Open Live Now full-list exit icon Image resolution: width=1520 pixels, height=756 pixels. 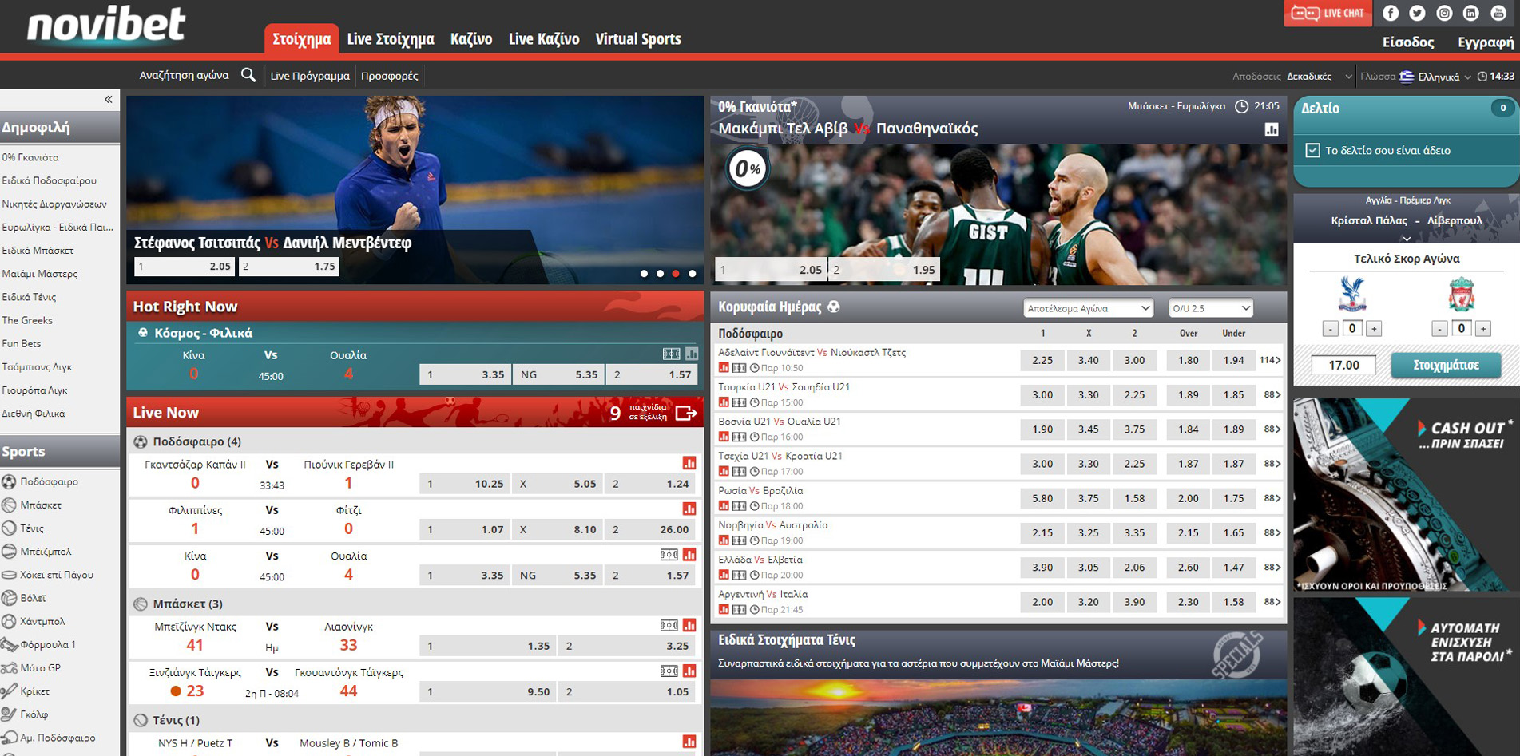tap(685, 413)
